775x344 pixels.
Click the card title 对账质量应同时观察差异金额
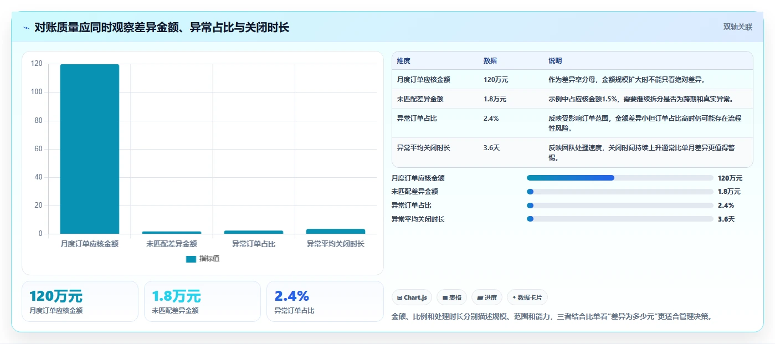click(161, 27)
